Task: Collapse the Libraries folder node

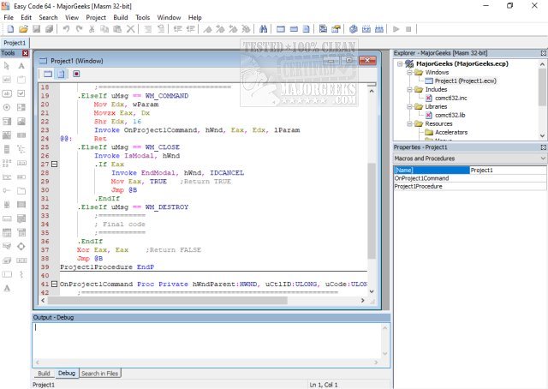Action: pos(410,106)
